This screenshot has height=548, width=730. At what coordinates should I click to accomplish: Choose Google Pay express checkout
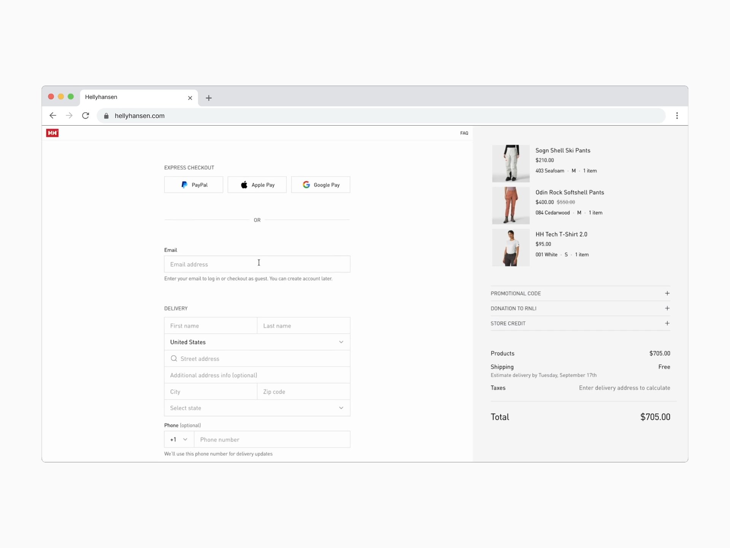coord(321,185)
